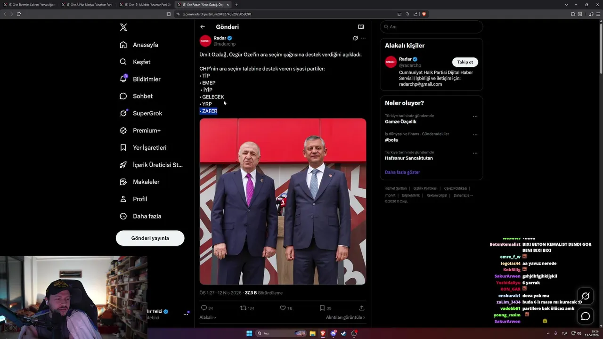Open Anasayfa home in the sidebar

click(x=139, y=45)
